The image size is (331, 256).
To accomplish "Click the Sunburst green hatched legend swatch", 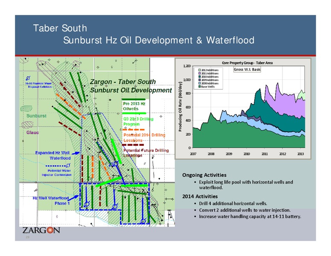I will 26,108.
